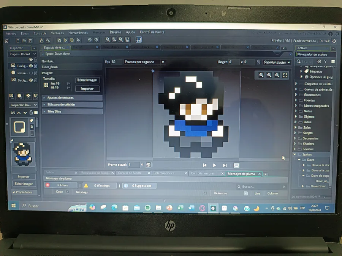Toggle the 0 Suggestions filter
This screenshot has width=342, height=256.
click(139, 186)
